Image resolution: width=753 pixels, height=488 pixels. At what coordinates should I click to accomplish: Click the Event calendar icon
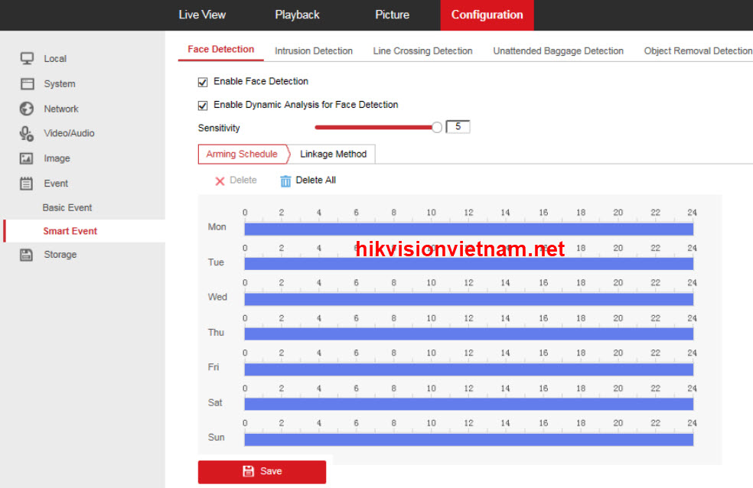(x=27, y=184)
